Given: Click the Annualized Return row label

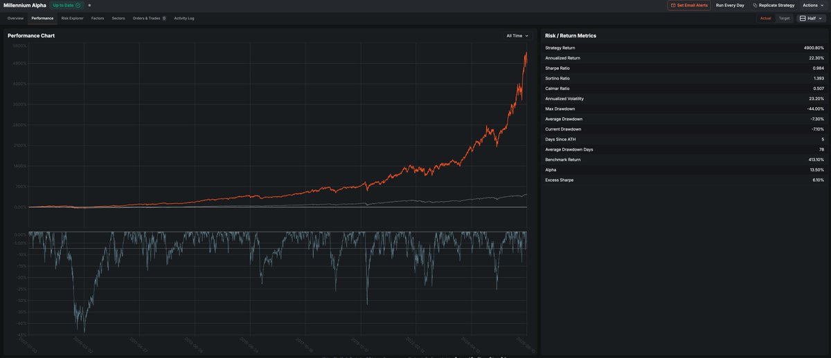Looking at the screenshot, I should pyautogui.click(x=562, y=58).
